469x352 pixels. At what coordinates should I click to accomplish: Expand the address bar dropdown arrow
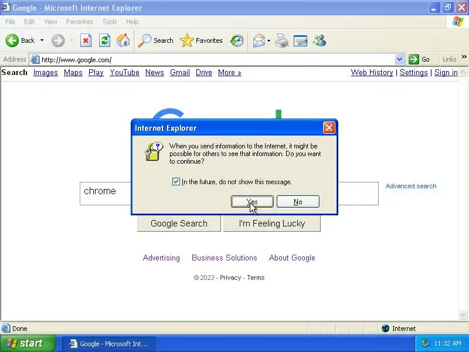tap(399, 59)
